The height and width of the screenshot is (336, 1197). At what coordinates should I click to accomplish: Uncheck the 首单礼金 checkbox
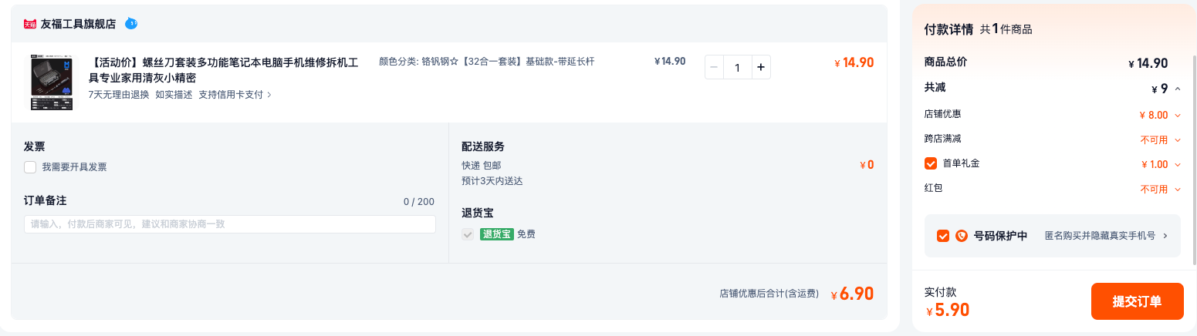coord(931,163)
